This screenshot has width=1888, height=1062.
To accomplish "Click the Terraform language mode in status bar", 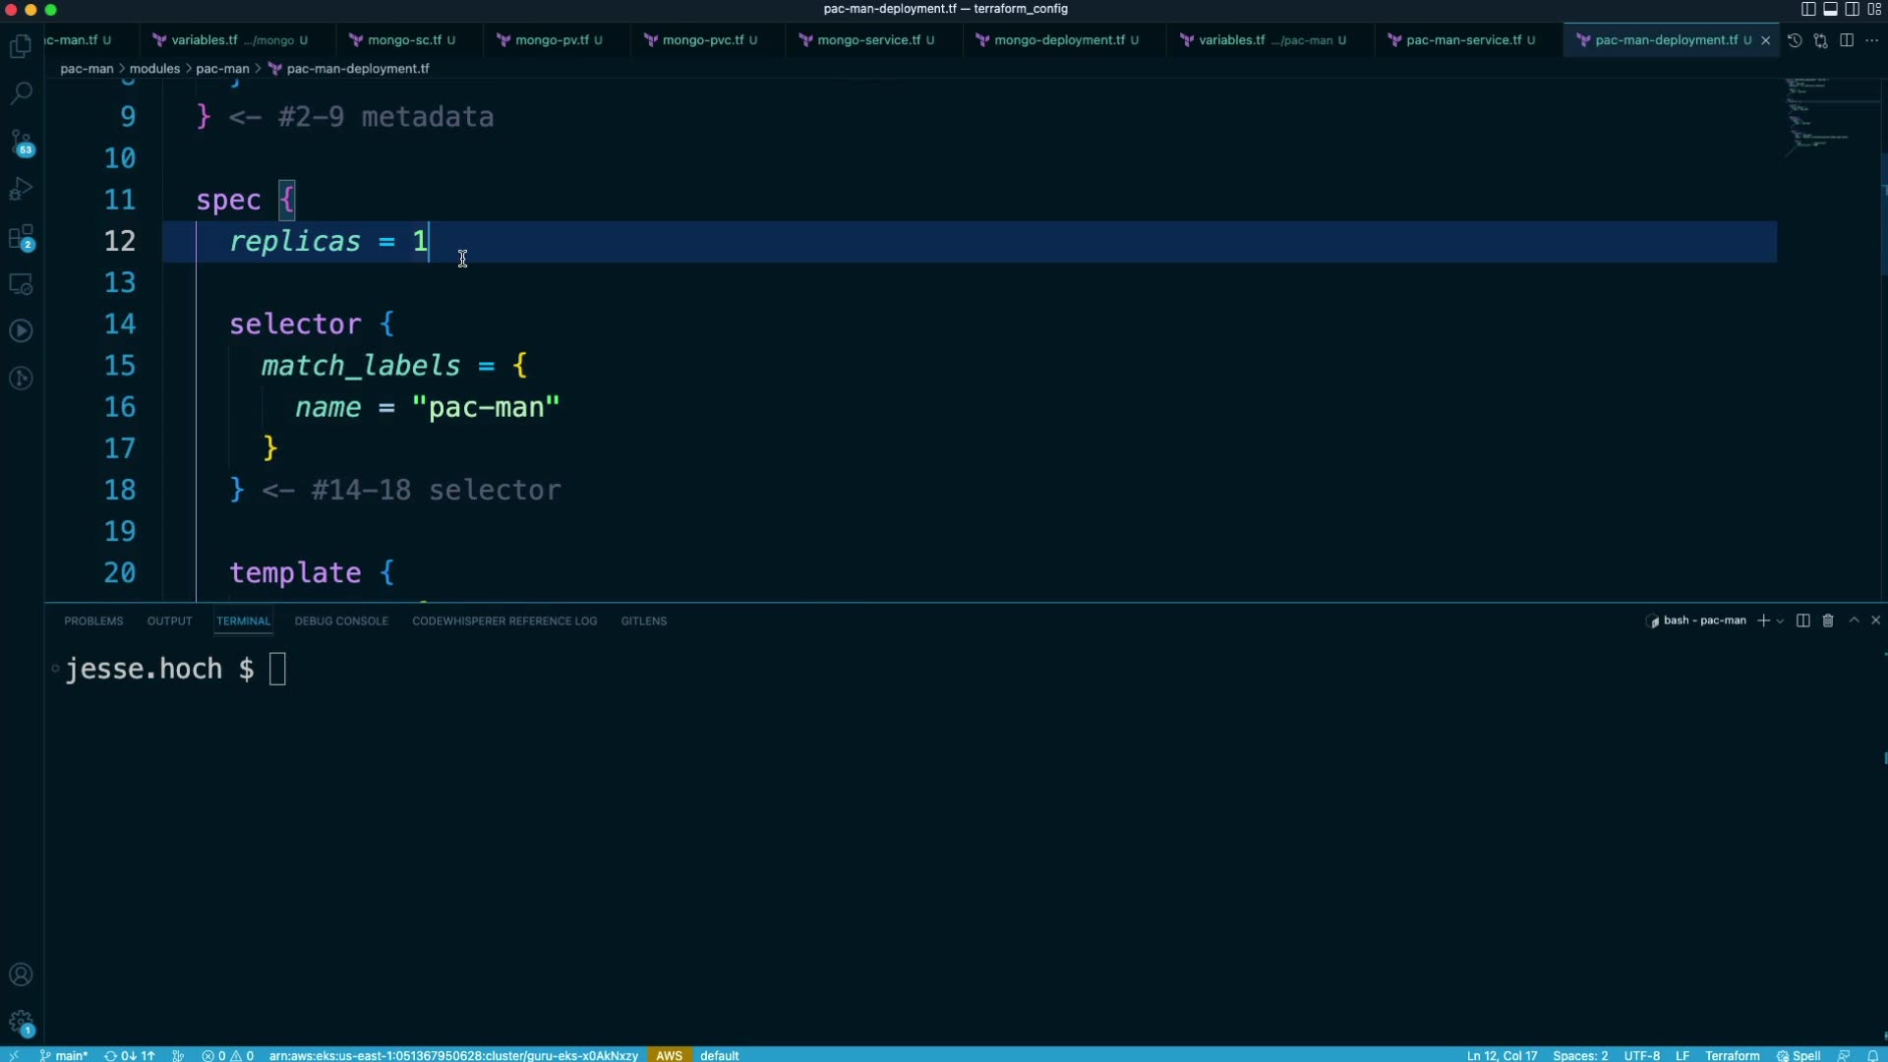I will click(1732, 1055).
